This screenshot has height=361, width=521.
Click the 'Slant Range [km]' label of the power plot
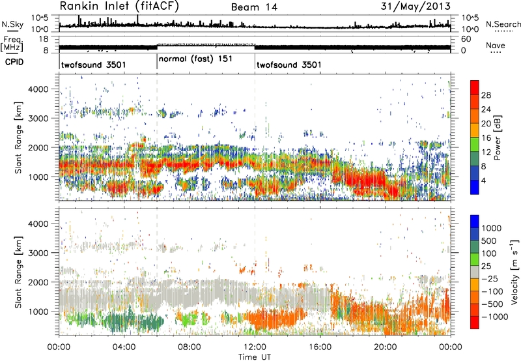(18, 137)
